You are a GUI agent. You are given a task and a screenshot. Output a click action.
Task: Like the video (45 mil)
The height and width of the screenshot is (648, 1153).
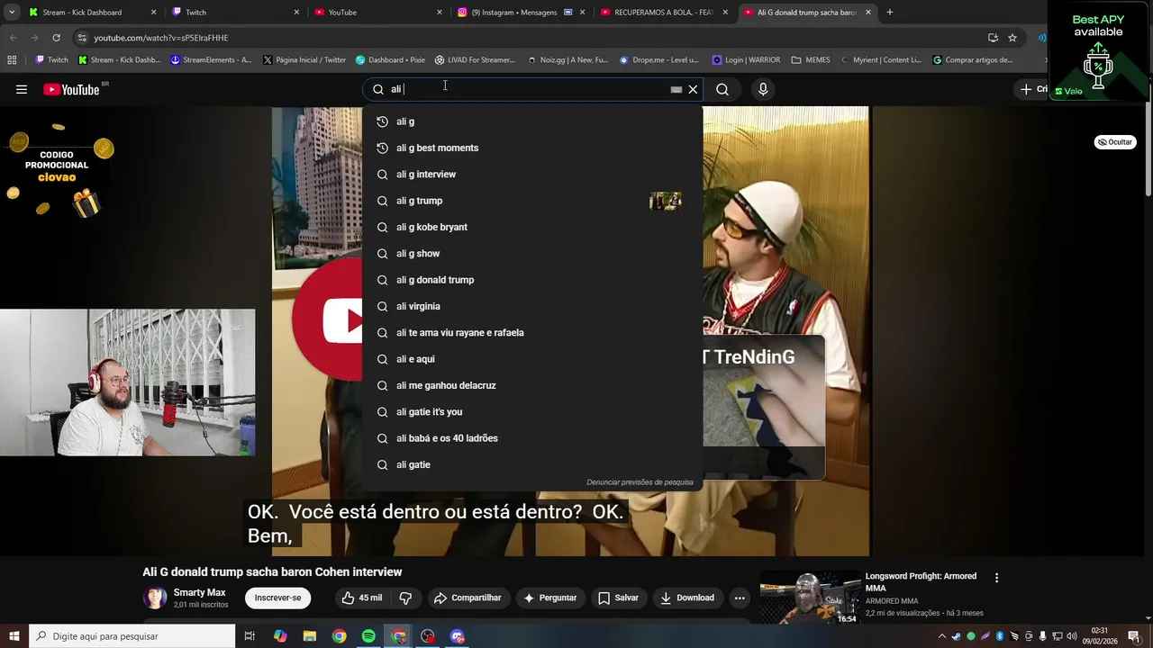[361, 598]
